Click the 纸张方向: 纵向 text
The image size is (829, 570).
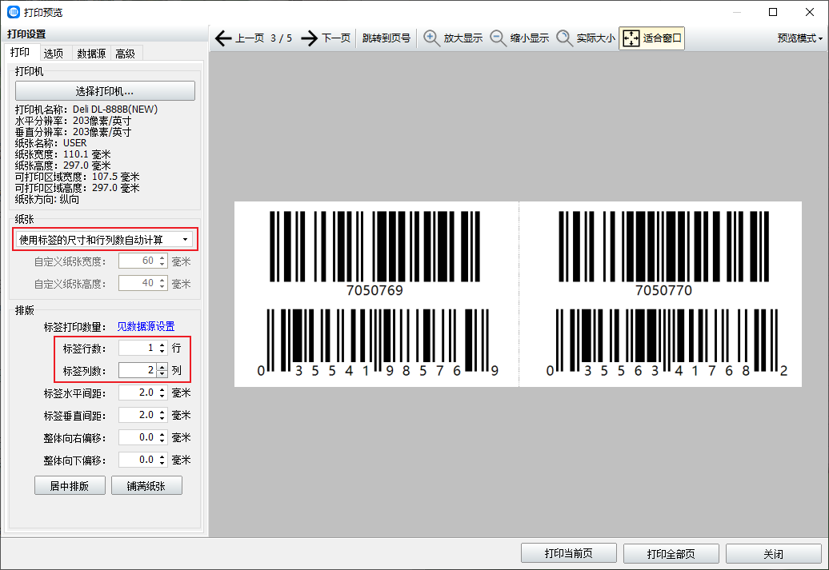point(47,199)
